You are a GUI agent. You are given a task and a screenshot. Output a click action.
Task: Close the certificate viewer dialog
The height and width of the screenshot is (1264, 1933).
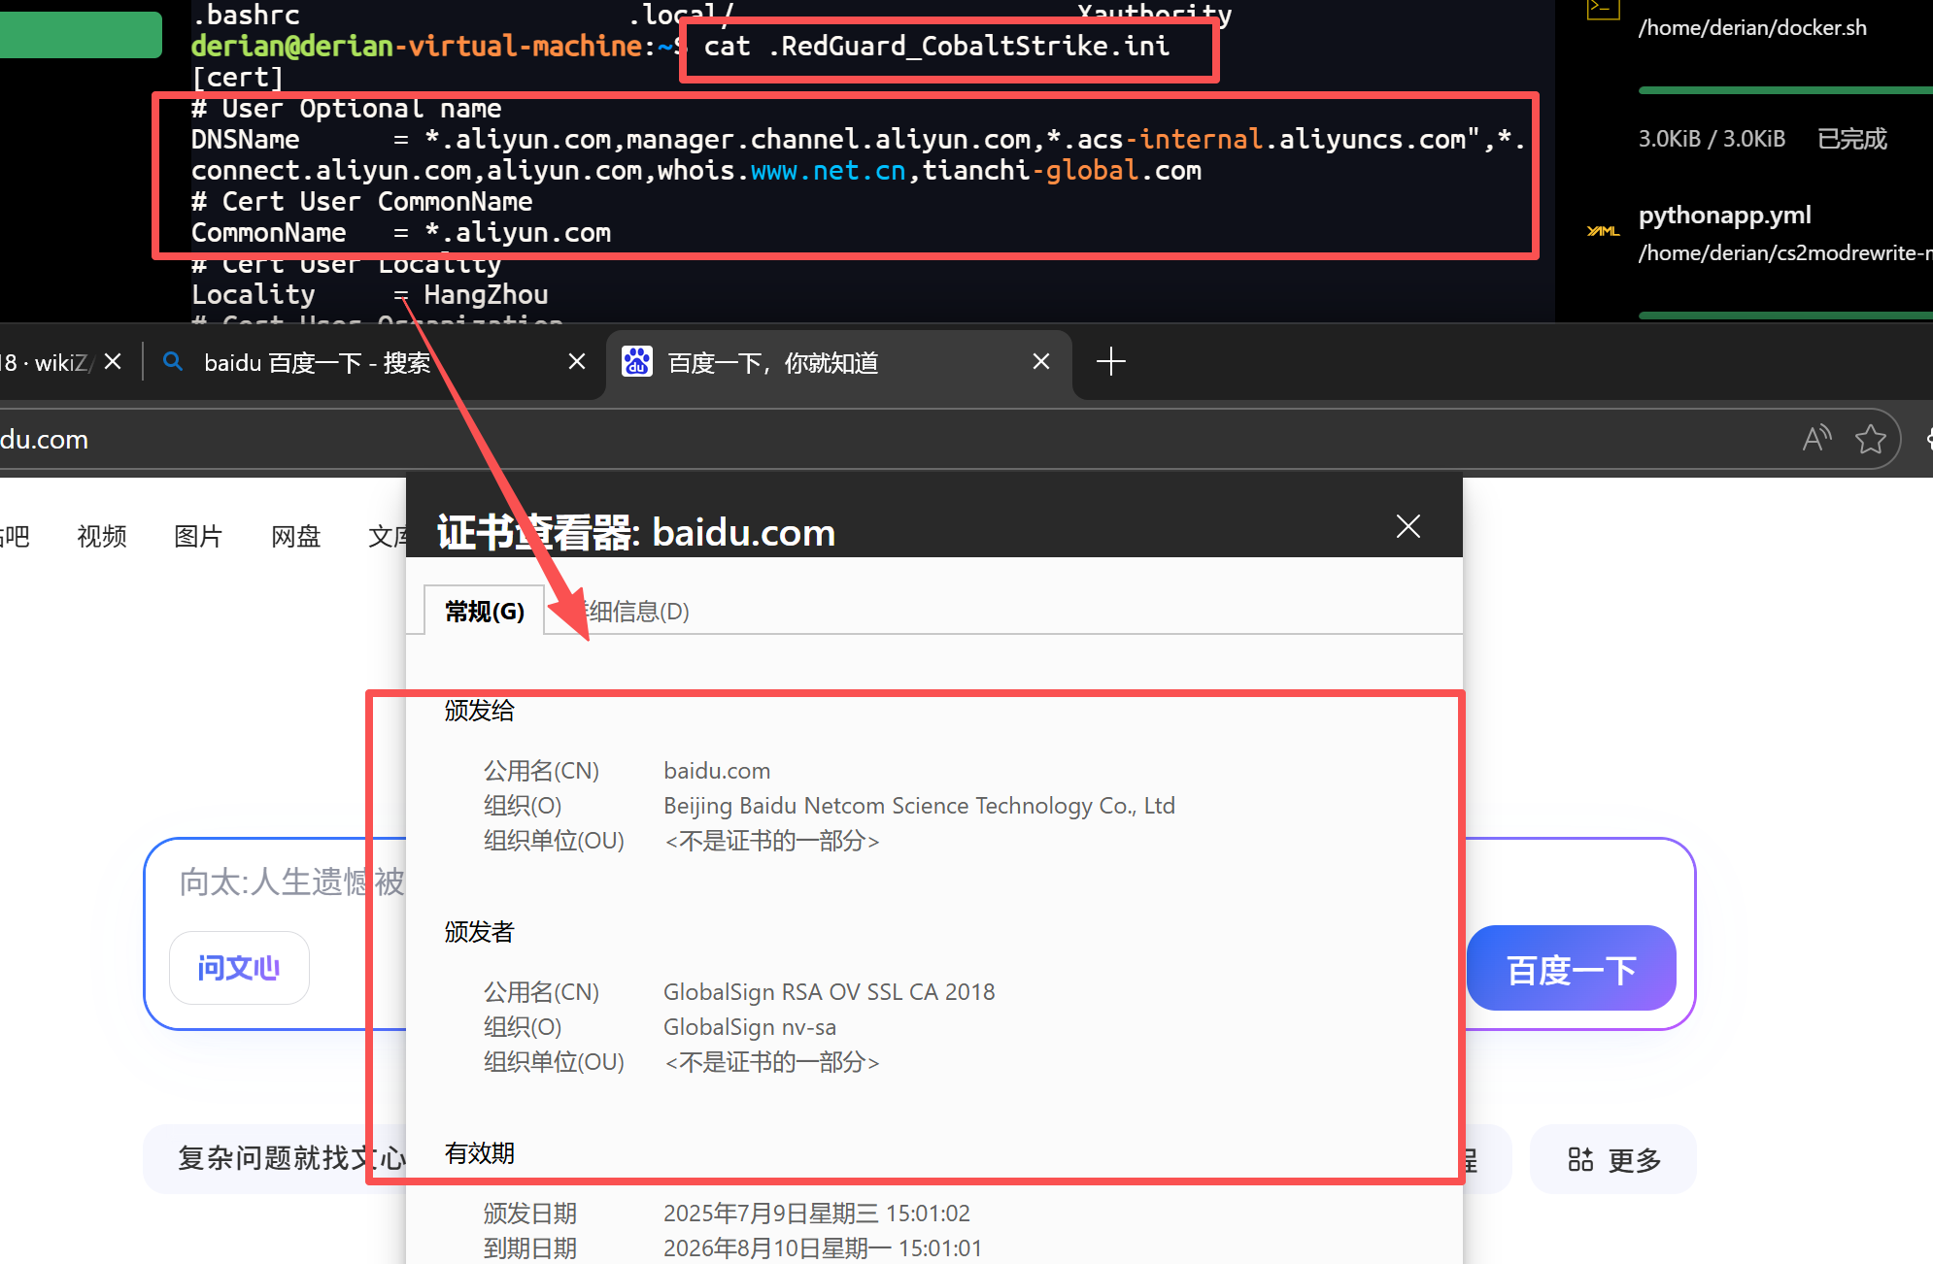click(x=1407, y=527)
